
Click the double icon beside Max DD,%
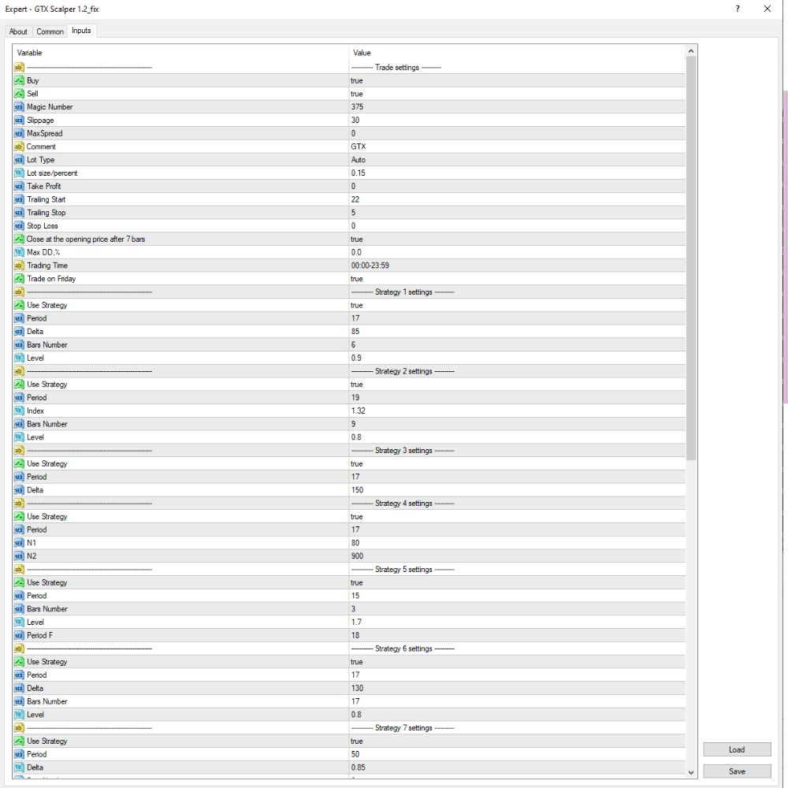pyautogui.click(x=19, y=252)
